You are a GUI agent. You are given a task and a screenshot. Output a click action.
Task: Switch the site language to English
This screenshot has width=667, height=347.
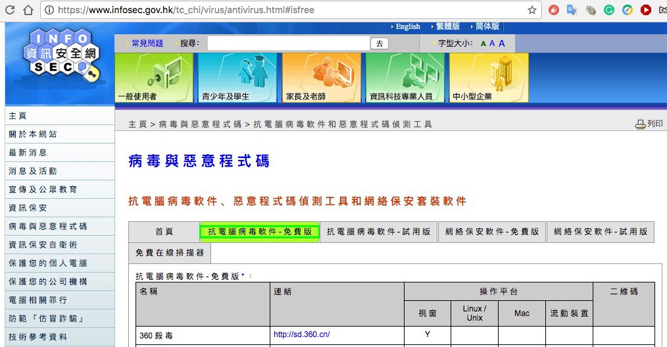[x=408, y=26]
